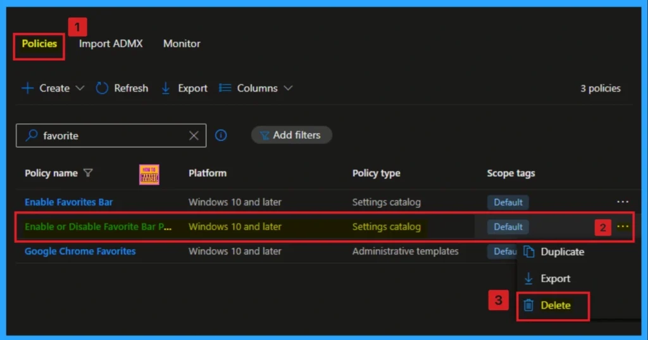The image size is (648, 340).
Task: Click the Scope tags column header
Action: [511, 173]
